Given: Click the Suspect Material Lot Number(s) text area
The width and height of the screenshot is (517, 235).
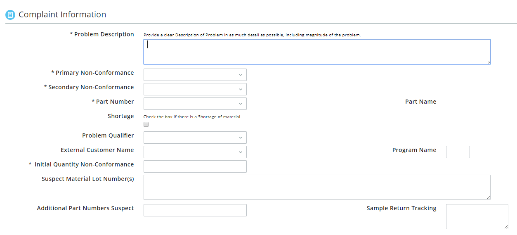Looking at the screenshot, I should point(317,187).
